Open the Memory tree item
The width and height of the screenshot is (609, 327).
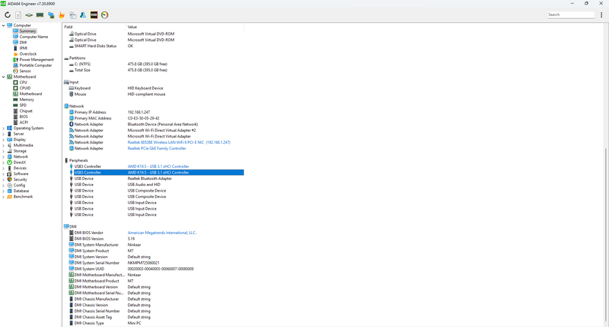click(x=27, y=99)
